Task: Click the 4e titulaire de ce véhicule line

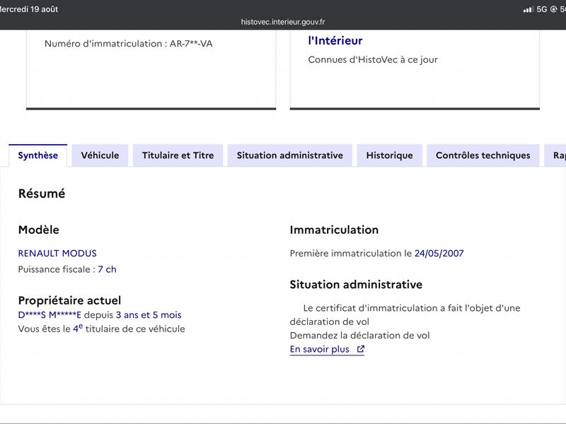Action: pos(102,329)
